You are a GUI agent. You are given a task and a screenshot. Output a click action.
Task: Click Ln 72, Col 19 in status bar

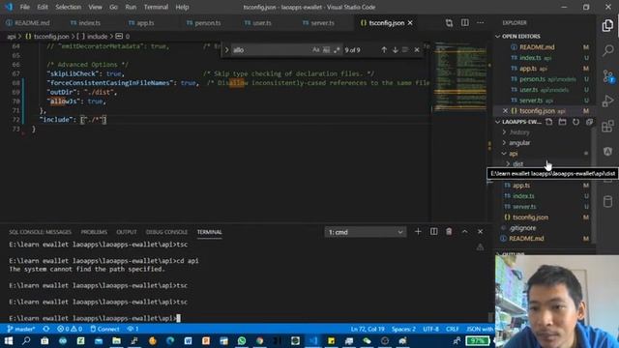(x=368, y=329)
